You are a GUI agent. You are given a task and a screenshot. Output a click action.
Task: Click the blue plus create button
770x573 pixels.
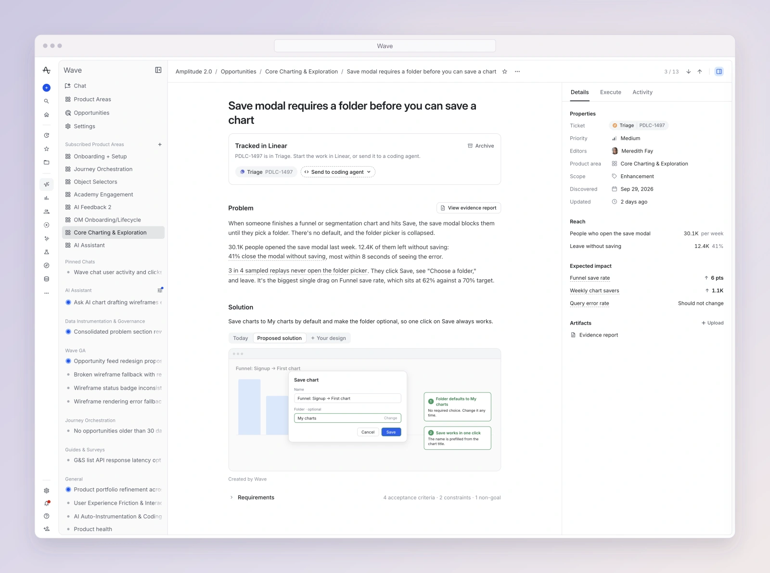pos(46,88)
